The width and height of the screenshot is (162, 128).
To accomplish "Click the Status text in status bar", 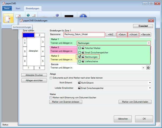I will [5, 124].
